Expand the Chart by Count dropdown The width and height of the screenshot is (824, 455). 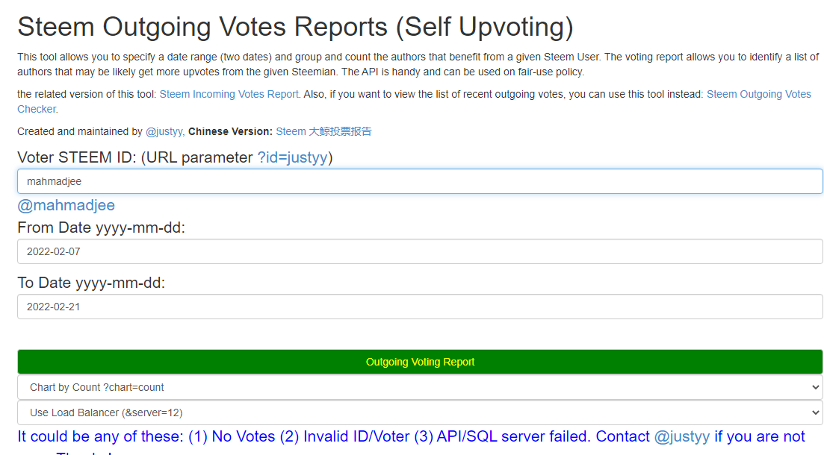420,387
